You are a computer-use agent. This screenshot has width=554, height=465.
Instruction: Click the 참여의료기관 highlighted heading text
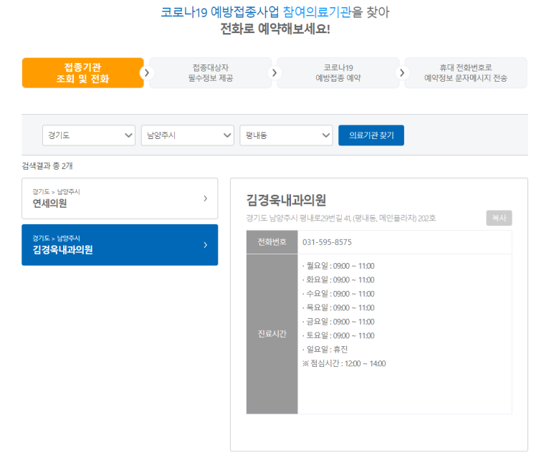click(317, 12)
